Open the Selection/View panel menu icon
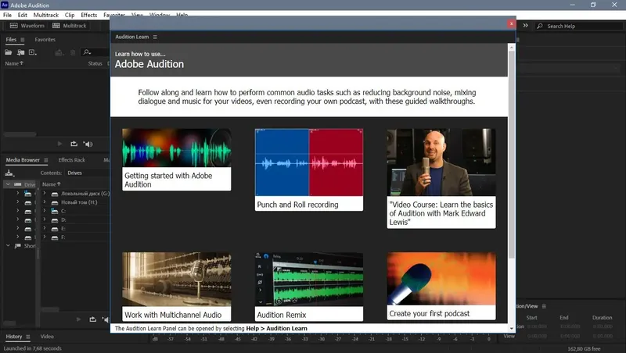 pos(544,306)
